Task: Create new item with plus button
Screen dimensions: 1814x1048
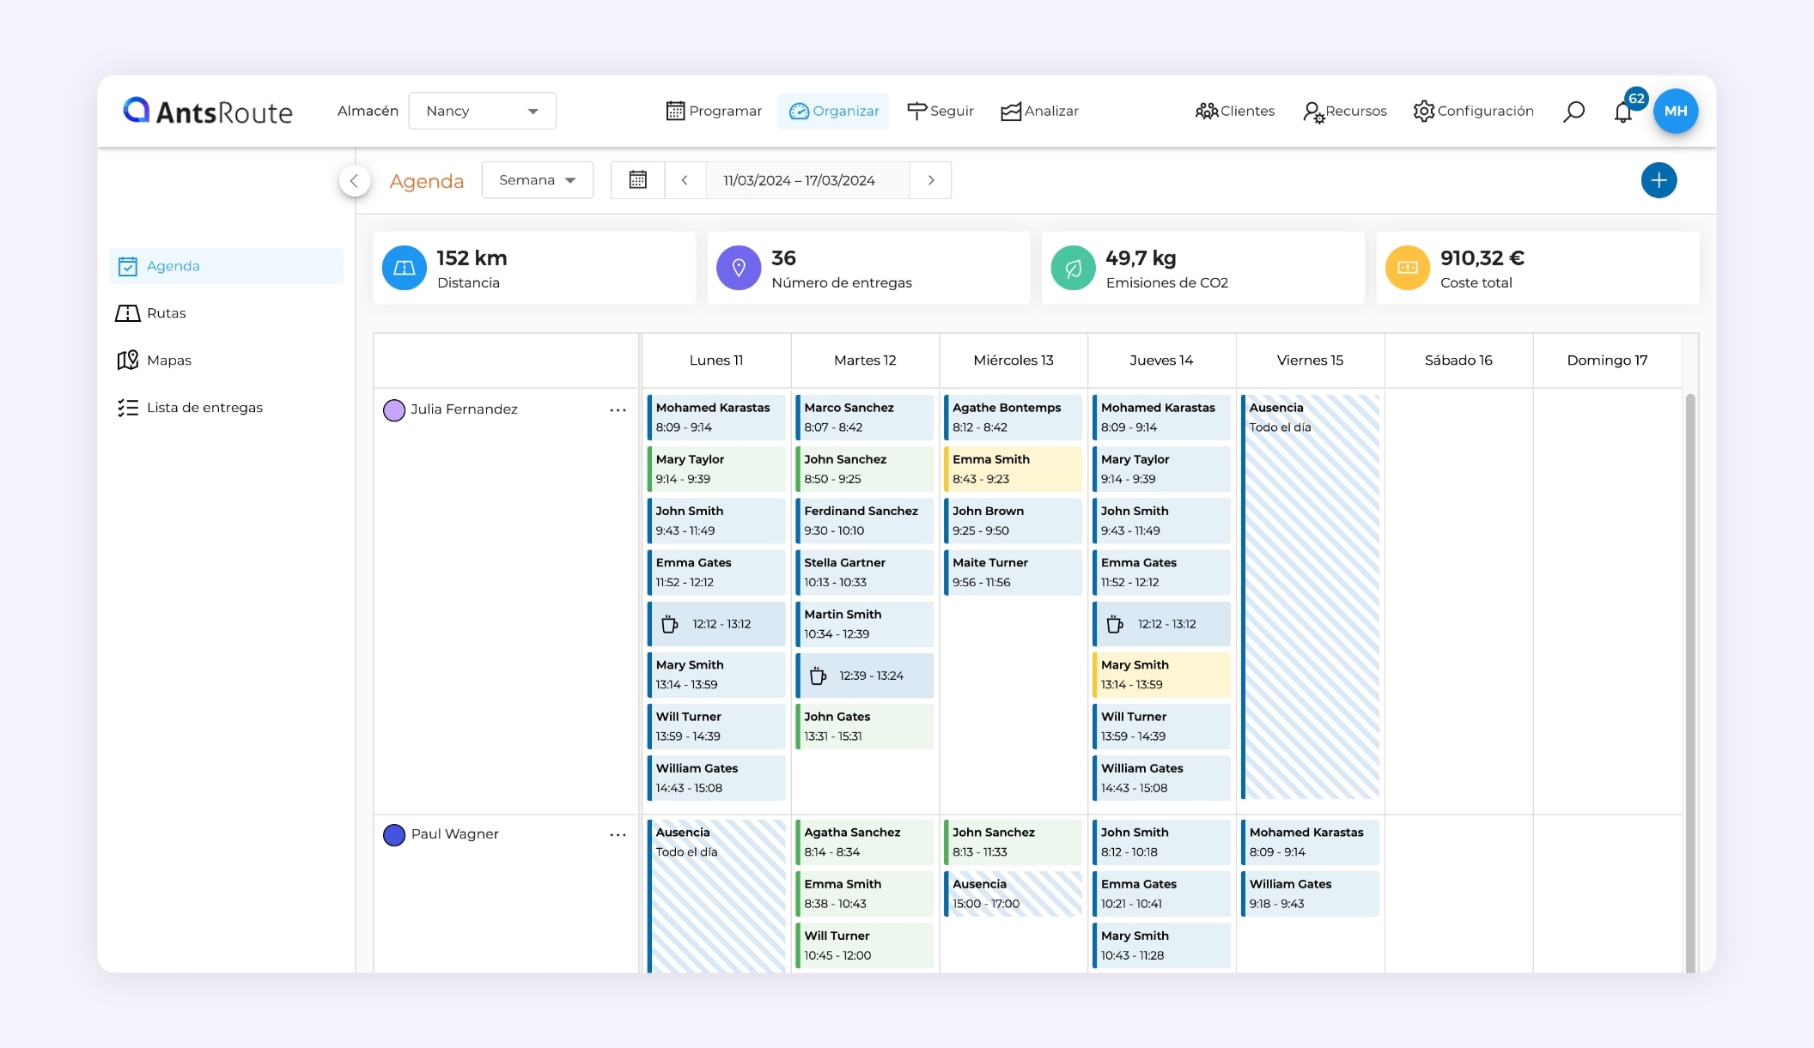Action: pyautogui.click(x=1659, y=180)
